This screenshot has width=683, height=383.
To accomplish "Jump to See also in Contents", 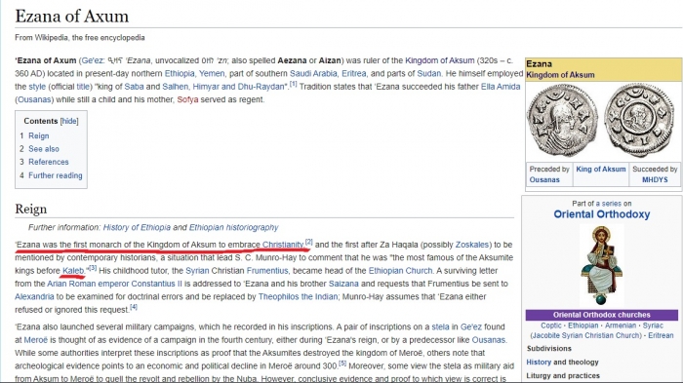I will [44, 149].
